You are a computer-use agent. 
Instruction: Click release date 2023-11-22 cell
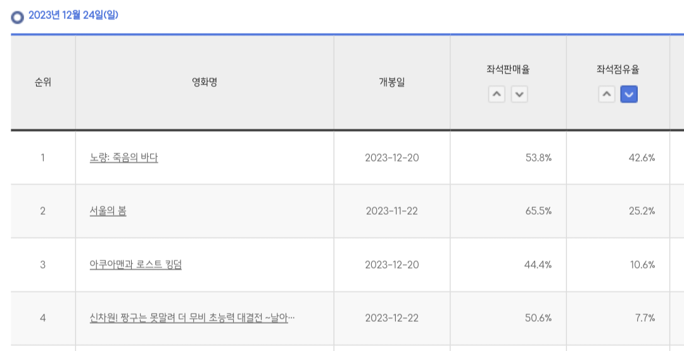pyautogui.click(x=392, y=212)
